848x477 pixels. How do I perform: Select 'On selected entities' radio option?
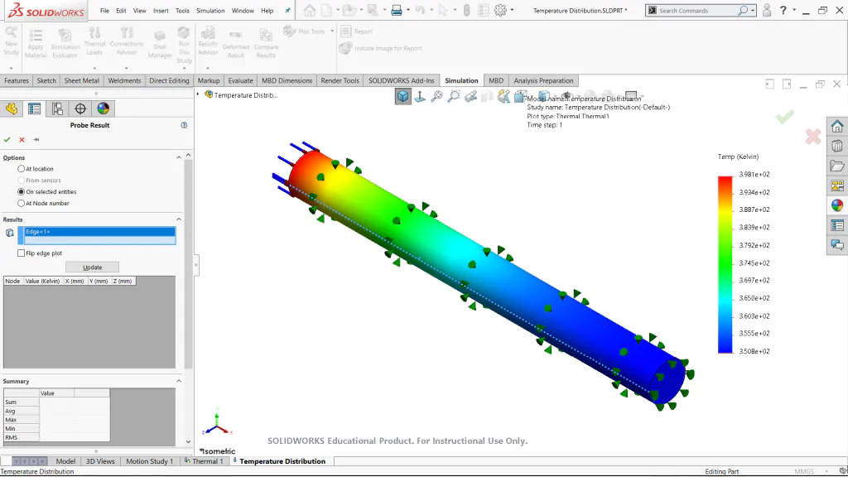click(21, 191)
